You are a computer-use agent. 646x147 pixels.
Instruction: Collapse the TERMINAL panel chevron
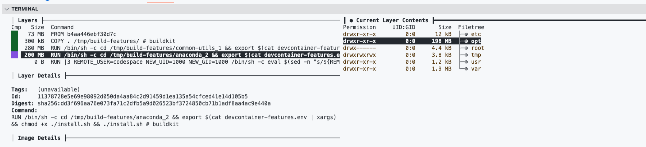pyautogui.click(x=7, y=9)
